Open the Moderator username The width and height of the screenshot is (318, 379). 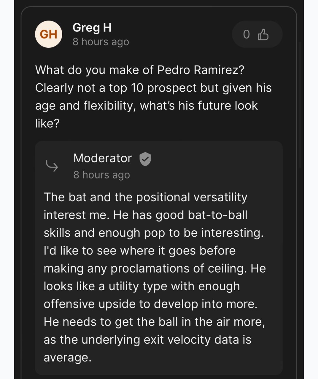click(103, 158)
